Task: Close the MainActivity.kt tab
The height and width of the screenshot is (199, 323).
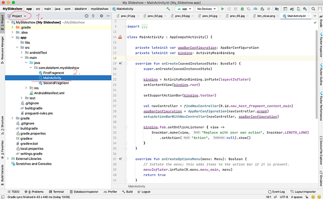Action: point(308,16)
